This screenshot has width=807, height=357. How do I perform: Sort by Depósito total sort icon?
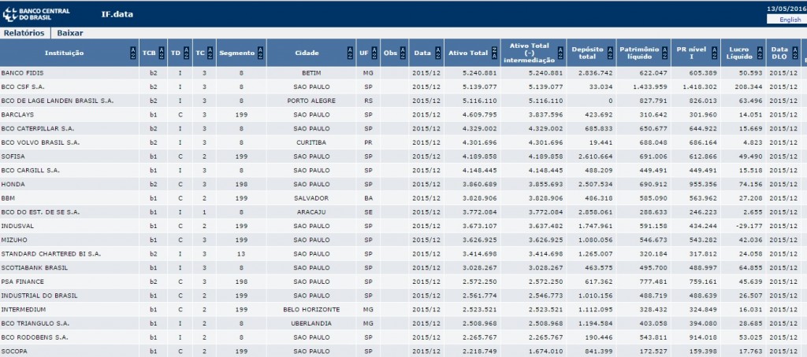pos(611,53)
